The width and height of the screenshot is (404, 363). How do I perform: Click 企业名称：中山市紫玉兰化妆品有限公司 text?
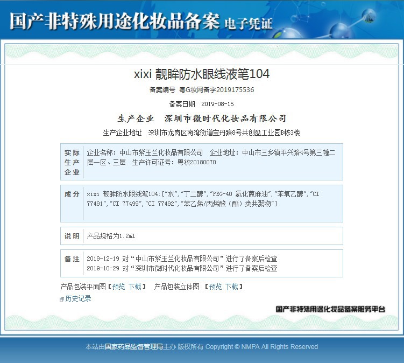click(145, 152)
